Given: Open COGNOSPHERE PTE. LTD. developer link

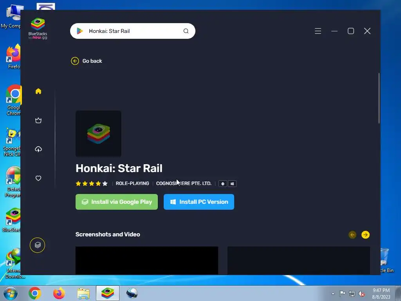Looking at the screenshot, I should coord(184,183).
